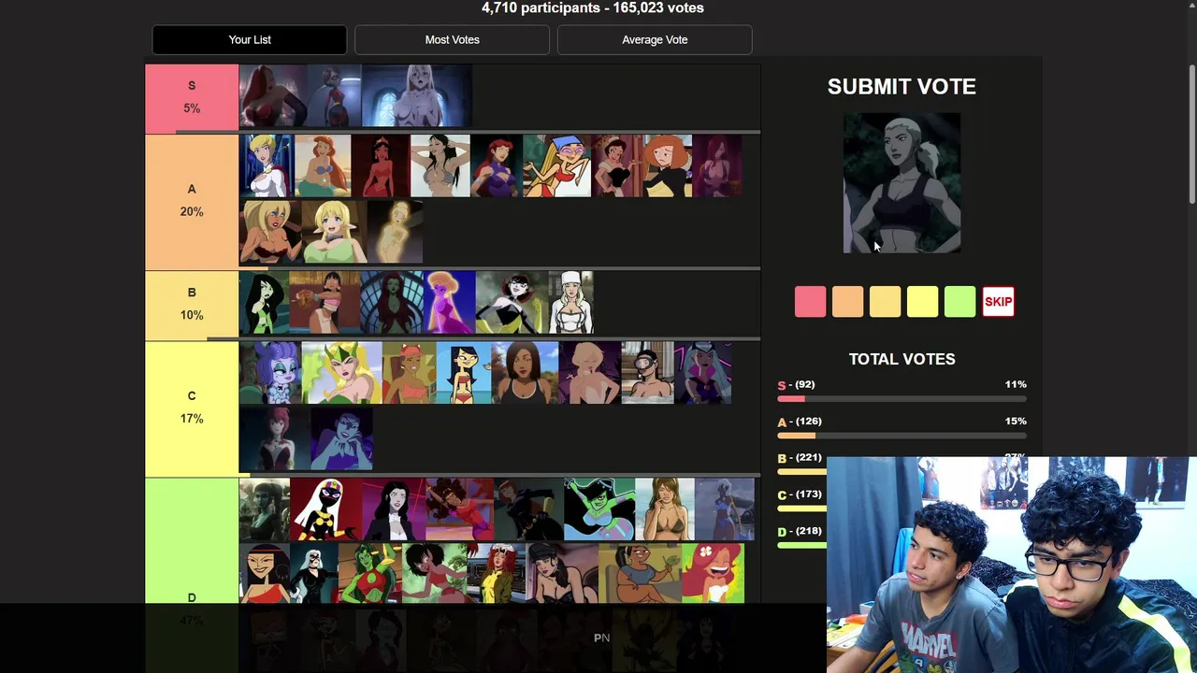Select the blonde green-costume thumbnail in C tier
The height and width of the screenshot is (673, 1197).
click(x=341, y=372)
